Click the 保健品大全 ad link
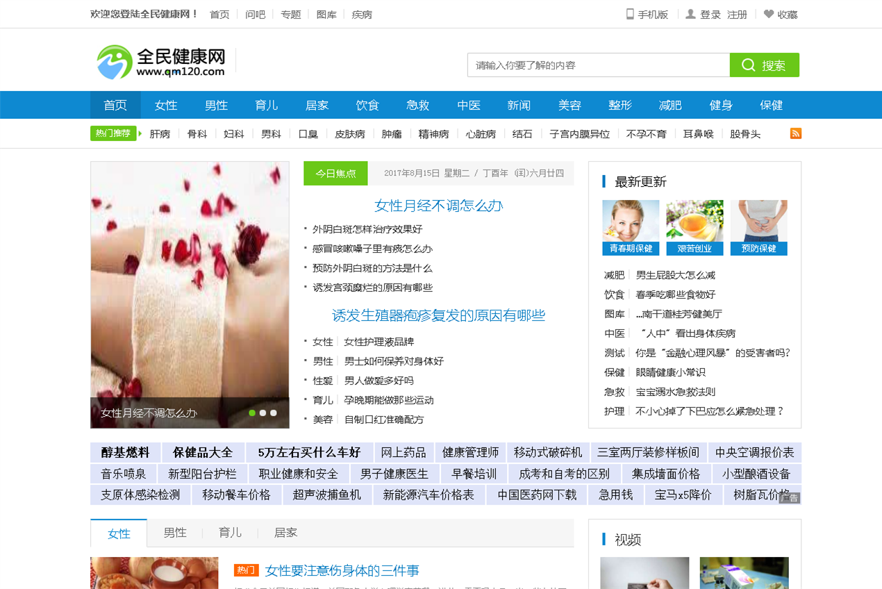 click(203, 453)
